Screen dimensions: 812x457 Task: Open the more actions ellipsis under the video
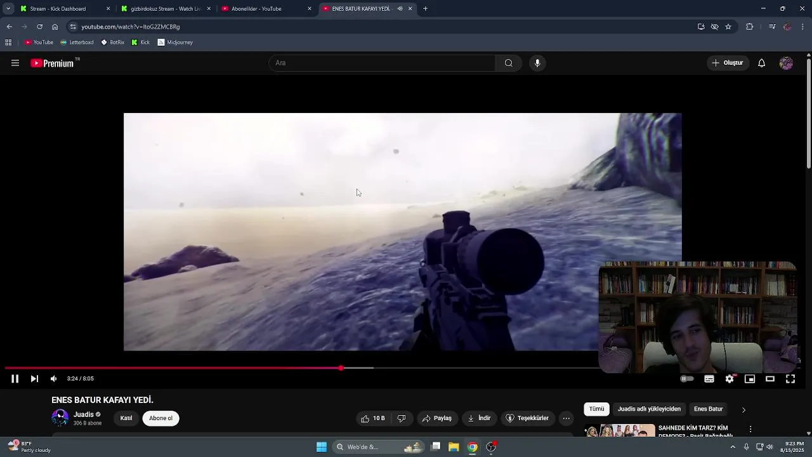click(x=566, y=418)
